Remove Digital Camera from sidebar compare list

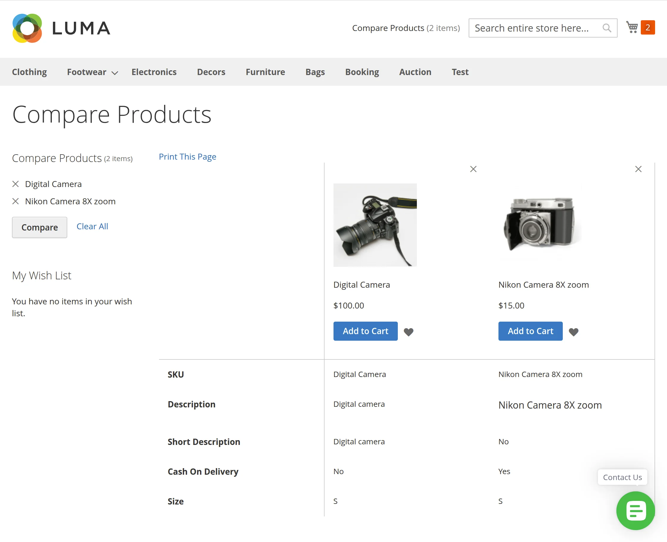15,184
